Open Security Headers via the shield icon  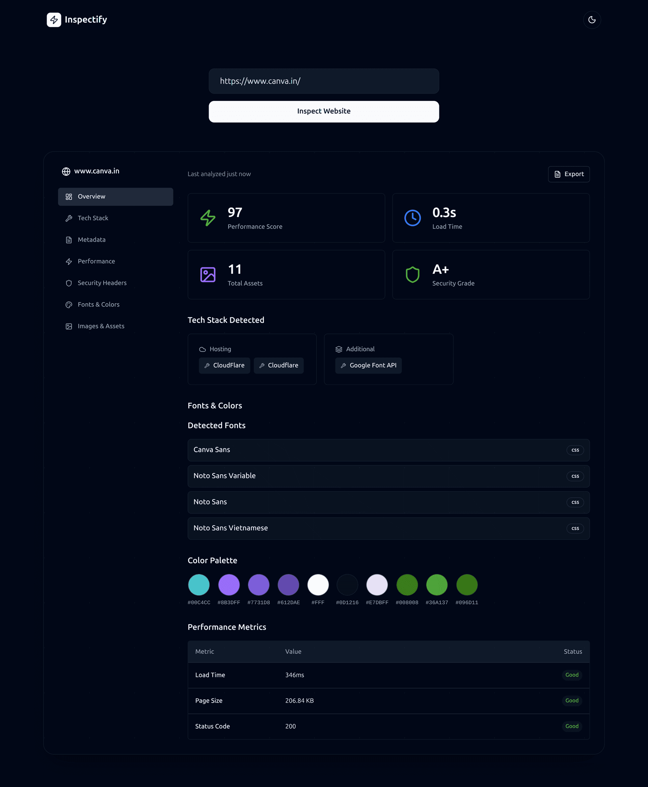click(69, 283)
